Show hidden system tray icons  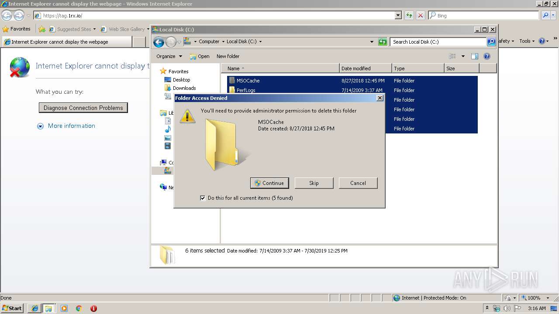click(487, 308)
